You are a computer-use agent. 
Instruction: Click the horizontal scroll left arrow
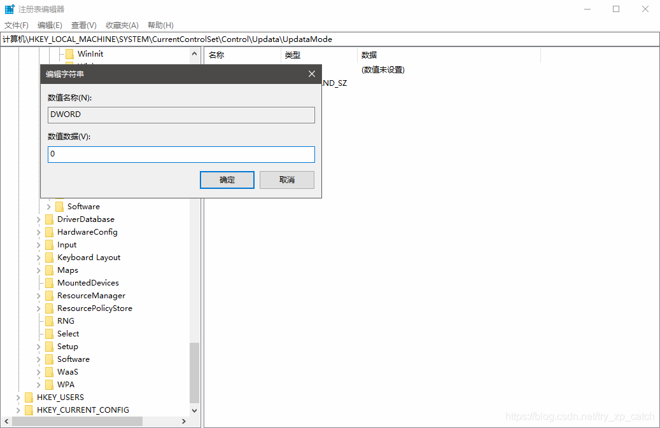[x=6, y=421]
